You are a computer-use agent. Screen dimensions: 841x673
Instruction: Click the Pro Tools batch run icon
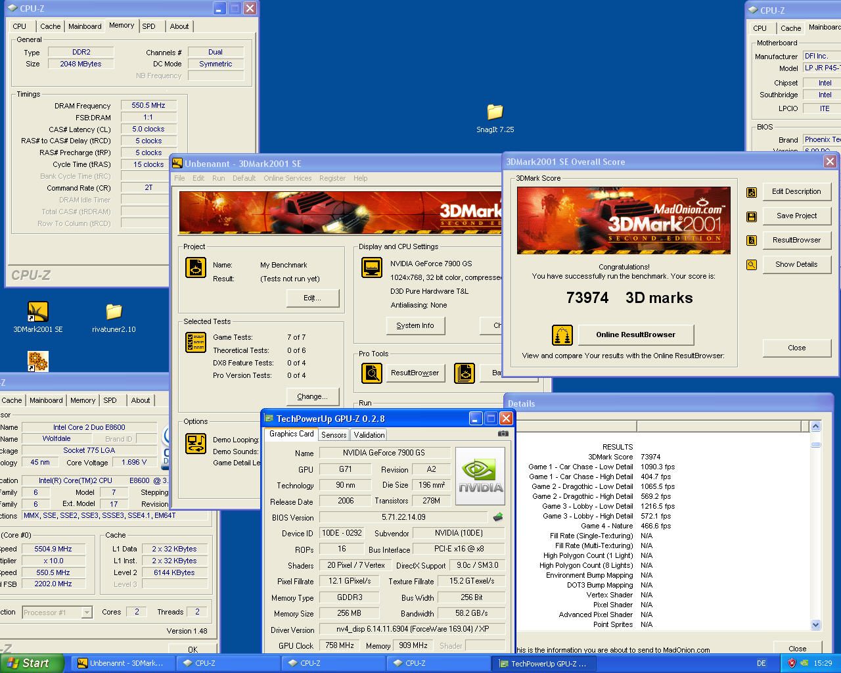click(465, 373)
